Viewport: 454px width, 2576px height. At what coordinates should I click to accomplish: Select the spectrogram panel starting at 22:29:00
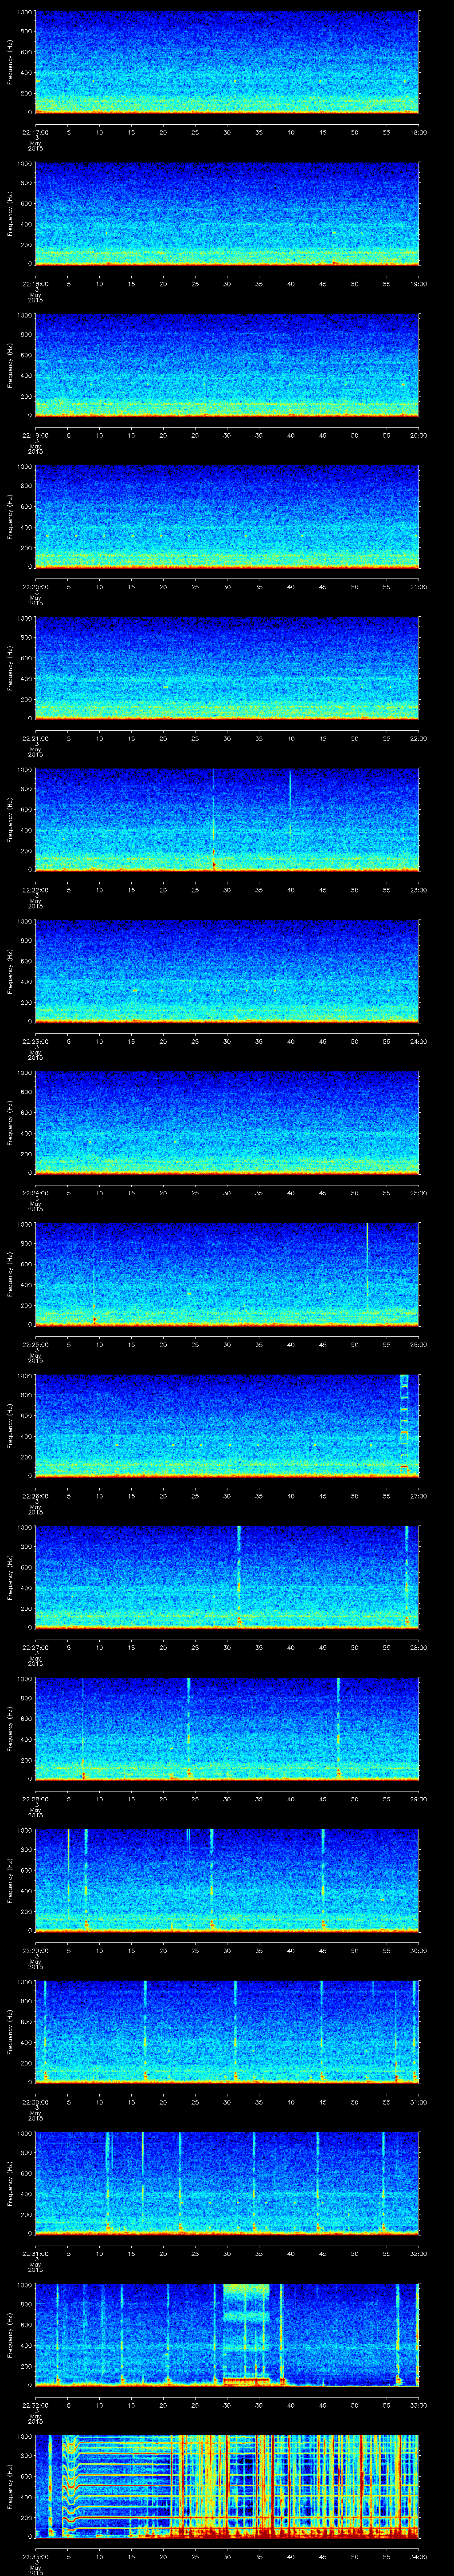point(227,1881)
